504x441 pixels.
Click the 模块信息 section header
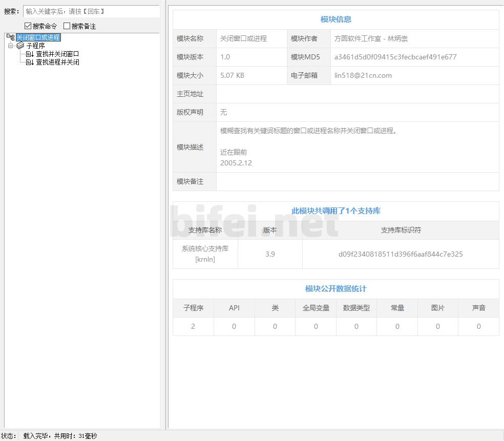[x=335, y=19]
